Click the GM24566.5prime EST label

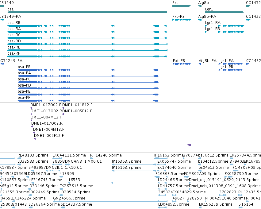69,199
